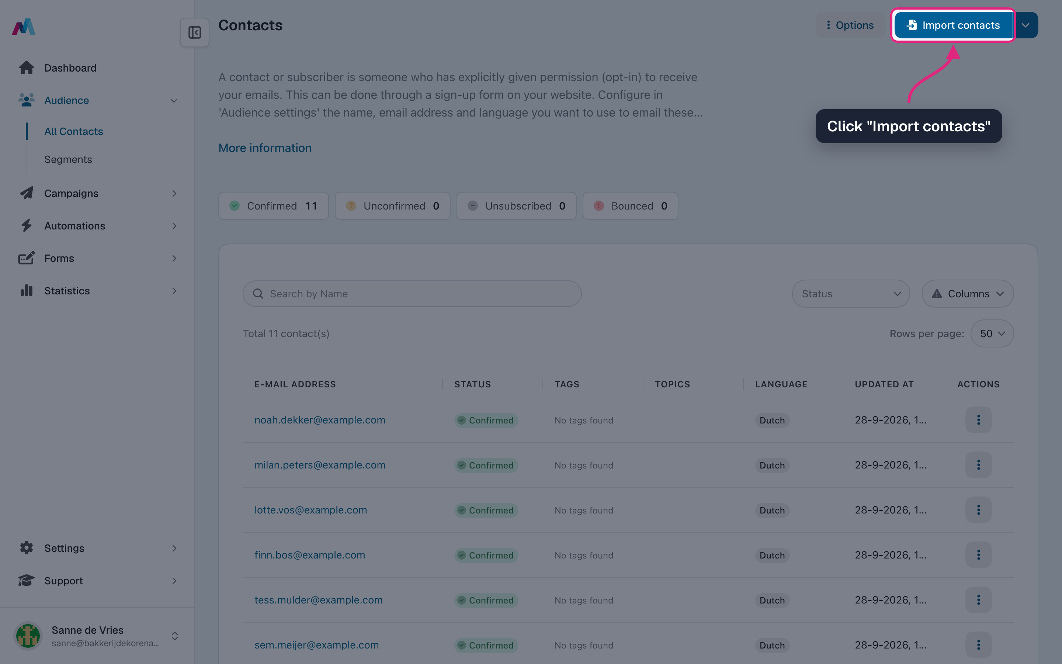
Task: Filter by Bounced status chip
Action: 630,206
